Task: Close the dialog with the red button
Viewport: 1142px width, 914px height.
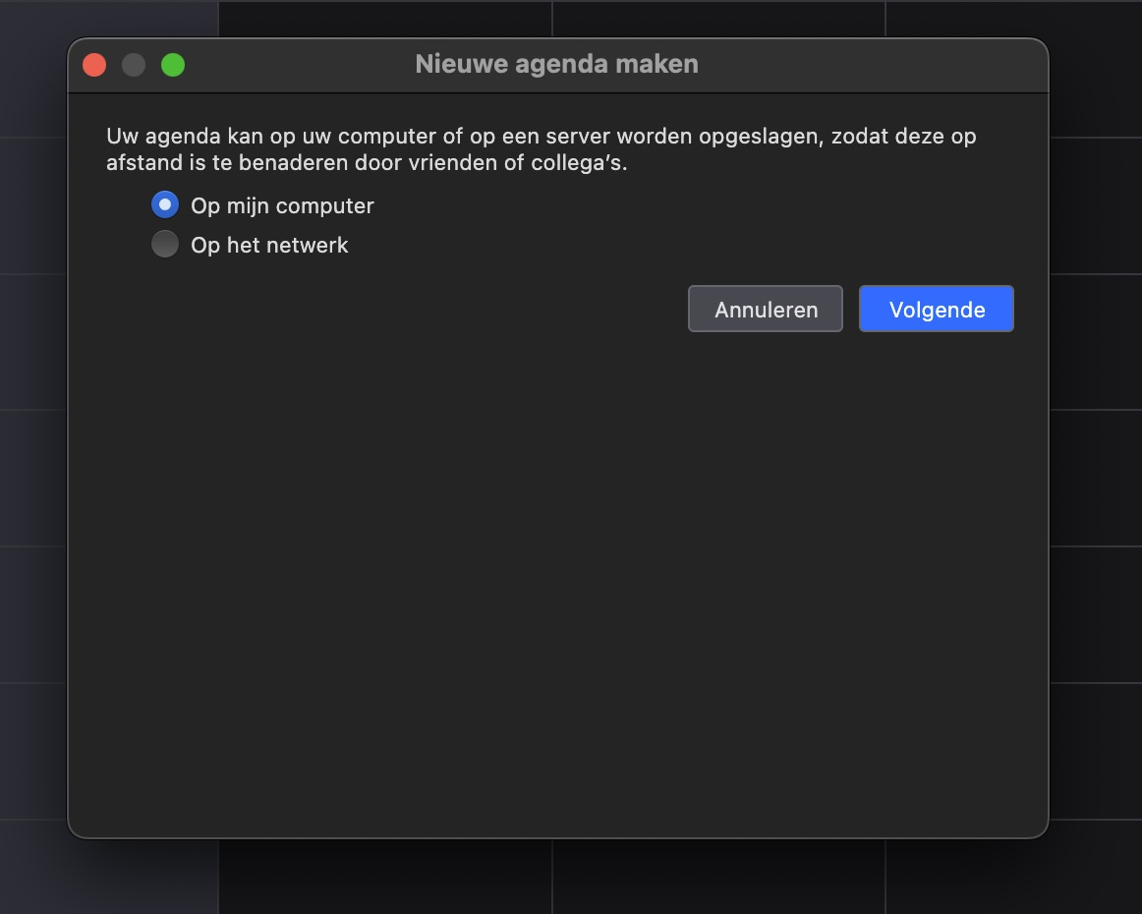Action: pos(94,65)
